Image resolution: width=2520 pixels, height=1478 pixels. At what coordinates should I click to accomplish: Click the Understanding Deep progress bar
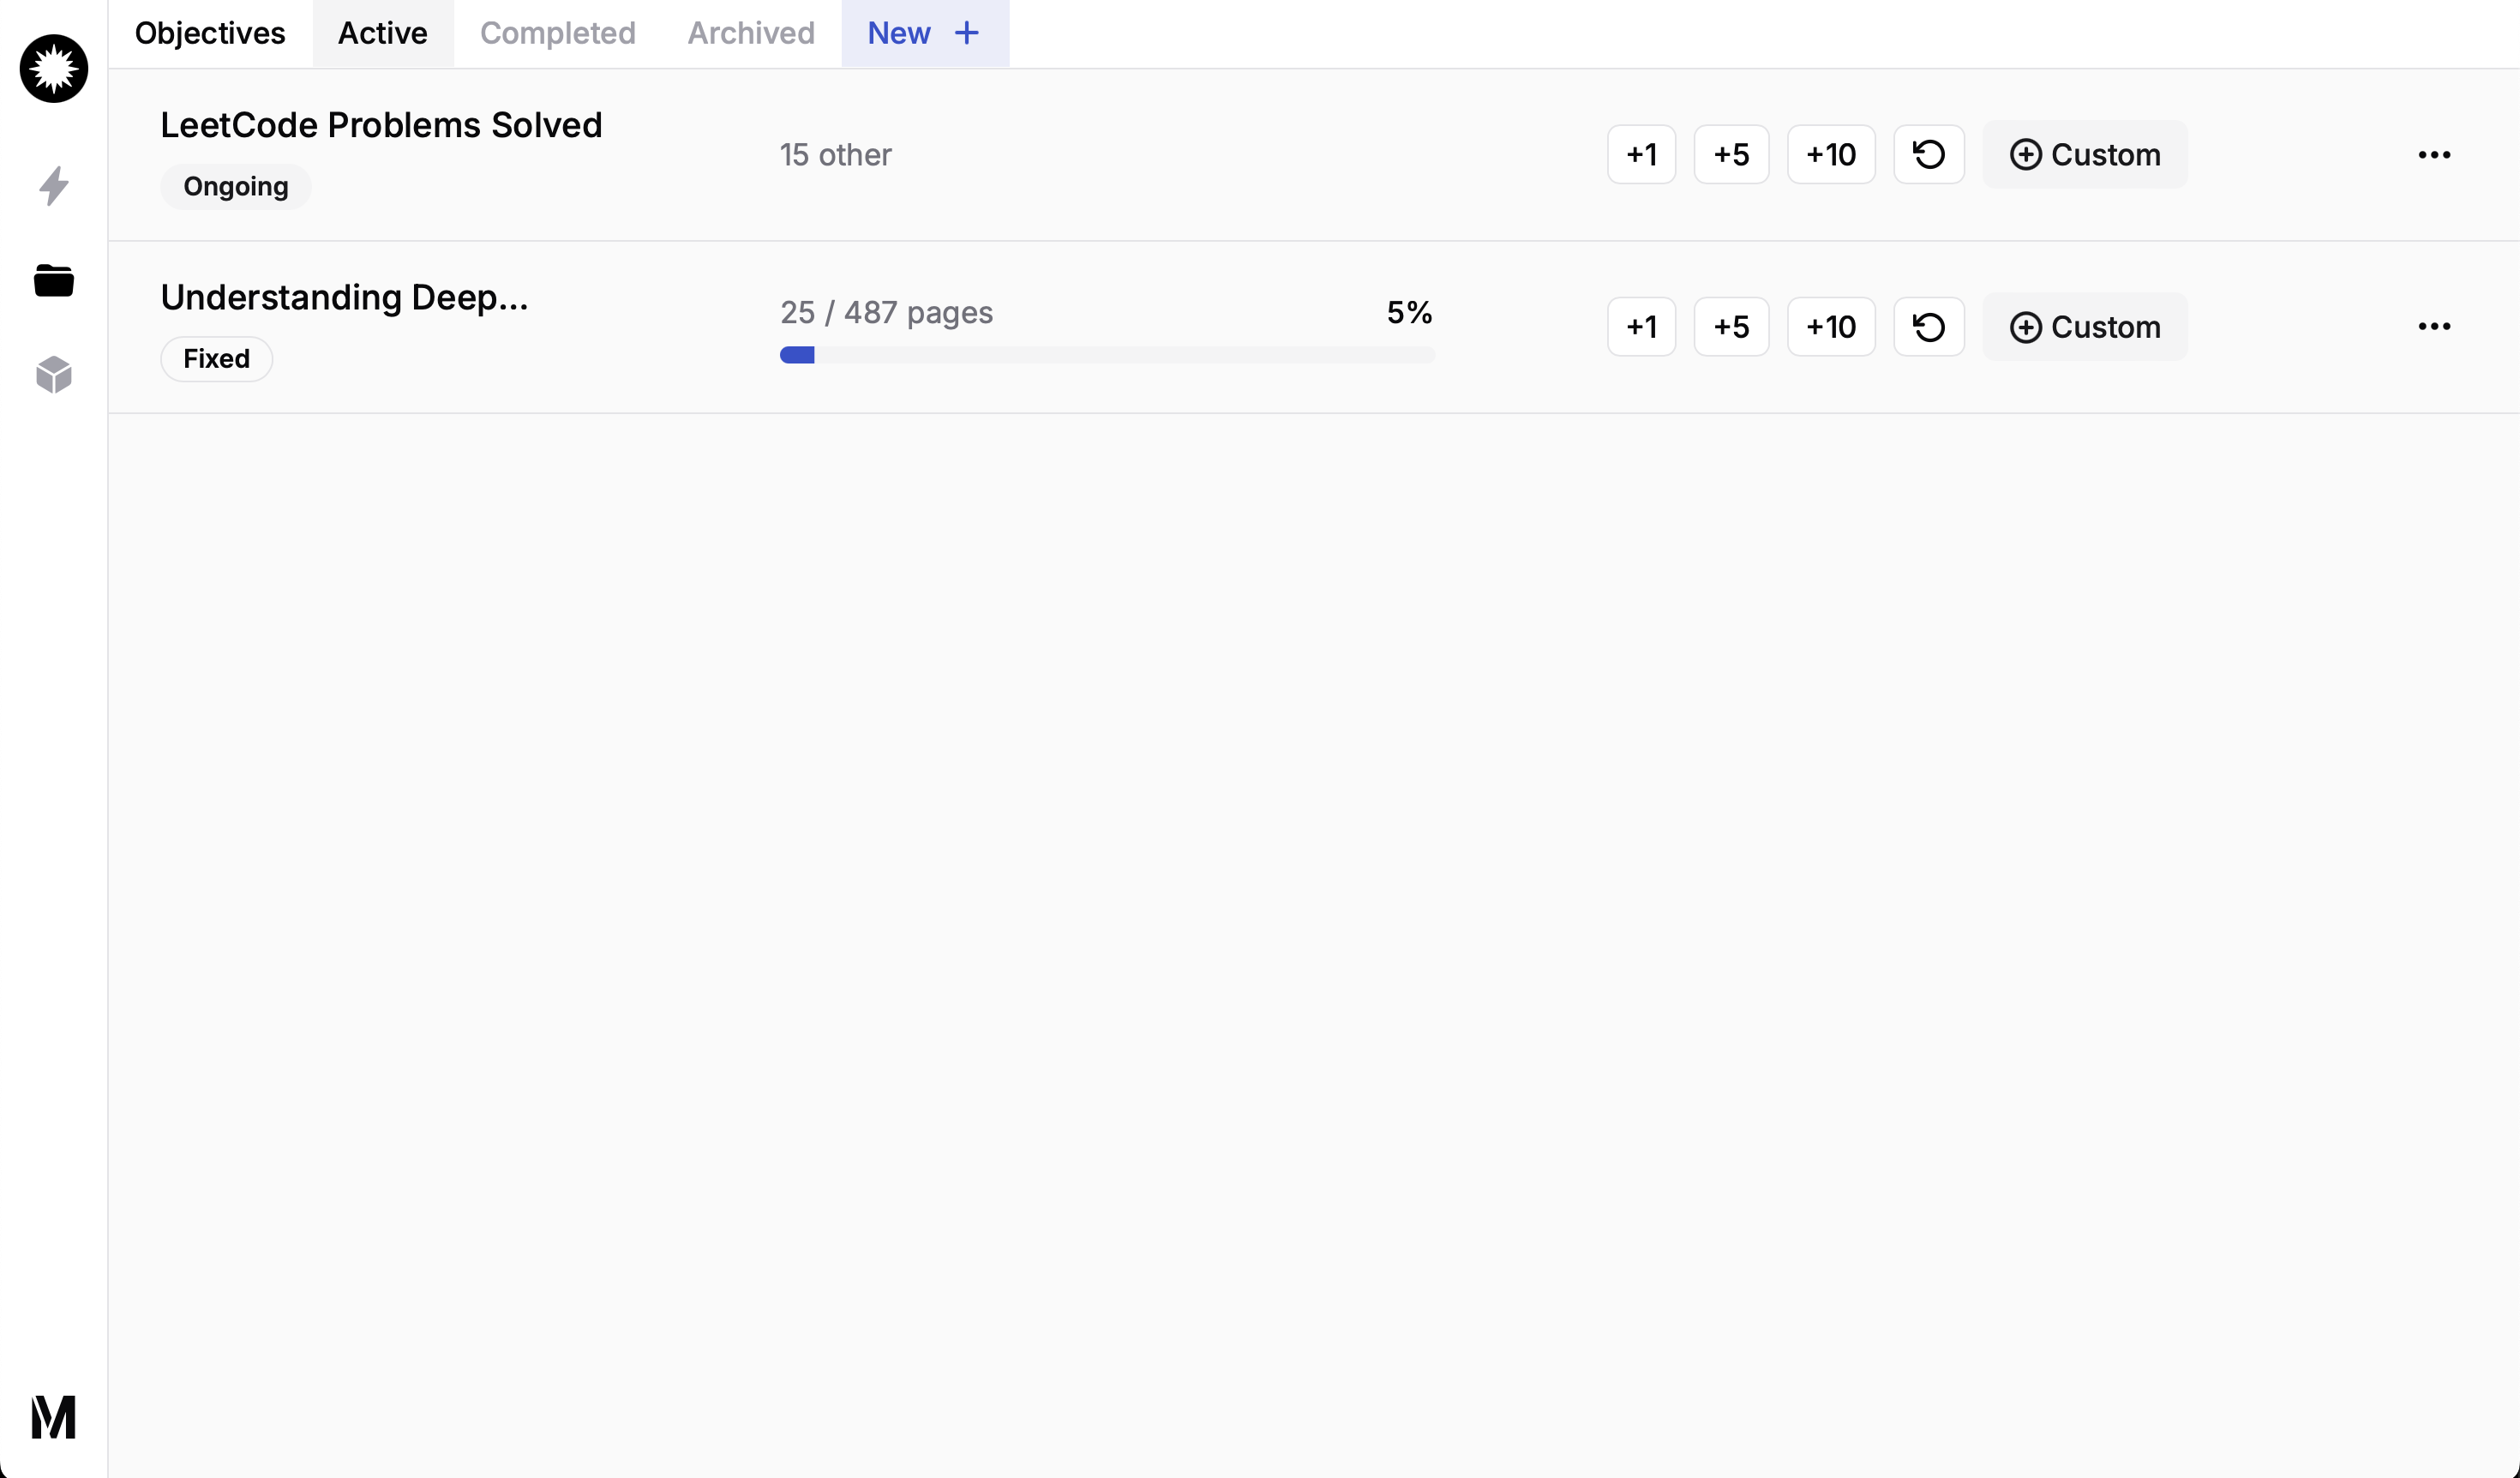pyautogui.click(x=1106, y=355)
